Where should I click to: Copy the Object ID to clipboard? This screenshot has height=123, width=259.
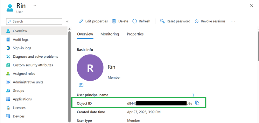[x=197, y=103]
